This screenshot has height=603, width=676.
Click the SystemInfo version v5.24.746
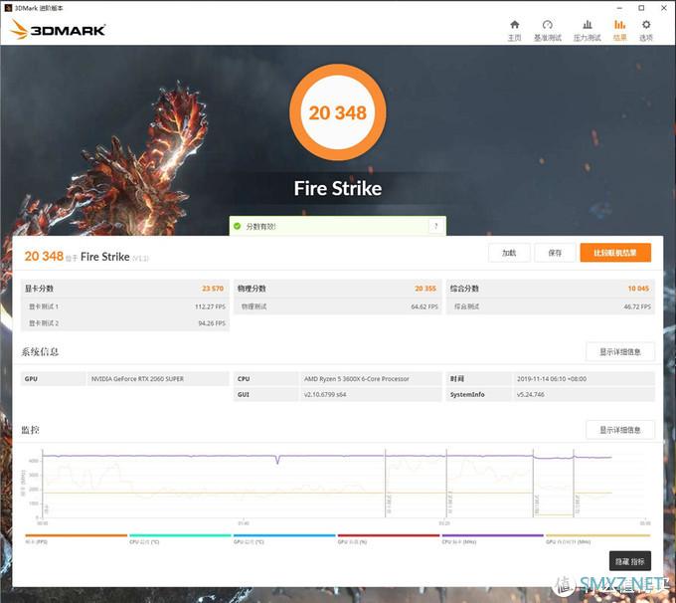click(530, 394)
